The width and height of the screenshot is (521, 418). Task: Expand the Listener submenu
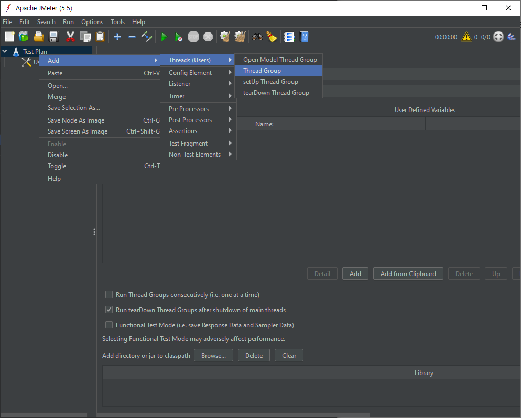(198, 84)
